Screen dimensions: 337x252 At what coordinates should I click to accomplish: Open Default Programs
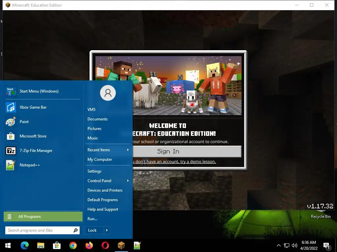click(x=103, y=200)
